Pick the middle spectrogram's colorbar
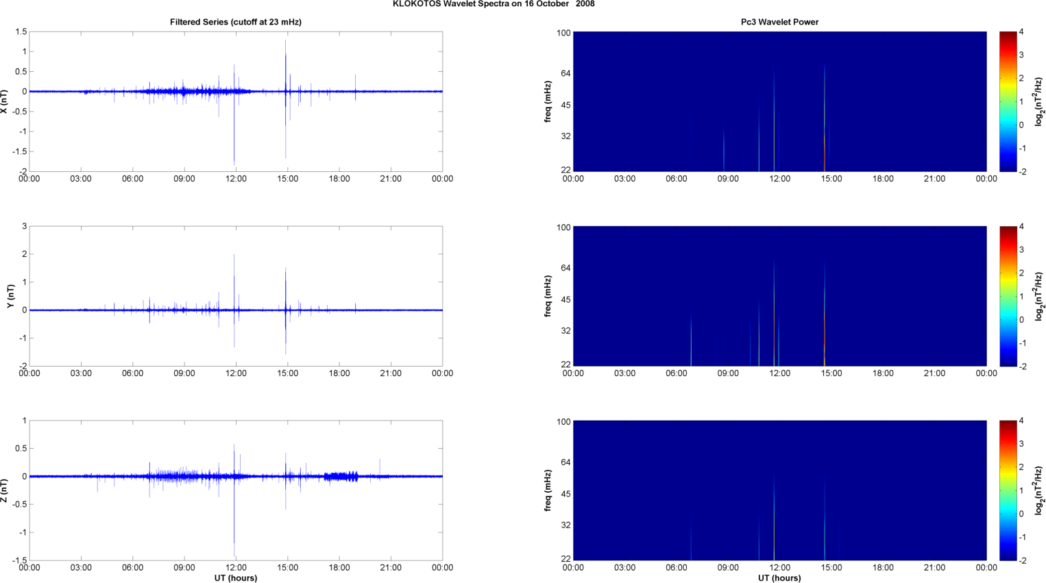 click(1008, 296)
